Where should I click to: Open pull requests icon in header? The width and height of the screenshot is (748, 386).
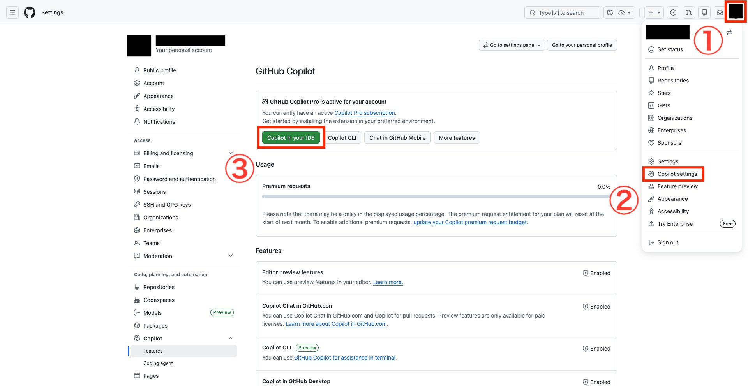point(688,12)
